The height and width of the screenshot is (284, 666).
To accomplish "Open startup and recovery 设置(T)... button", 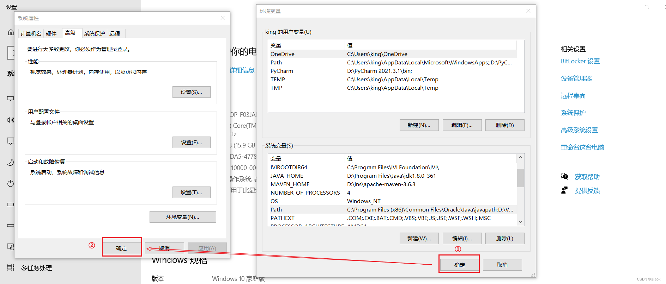I will (192, 192).
